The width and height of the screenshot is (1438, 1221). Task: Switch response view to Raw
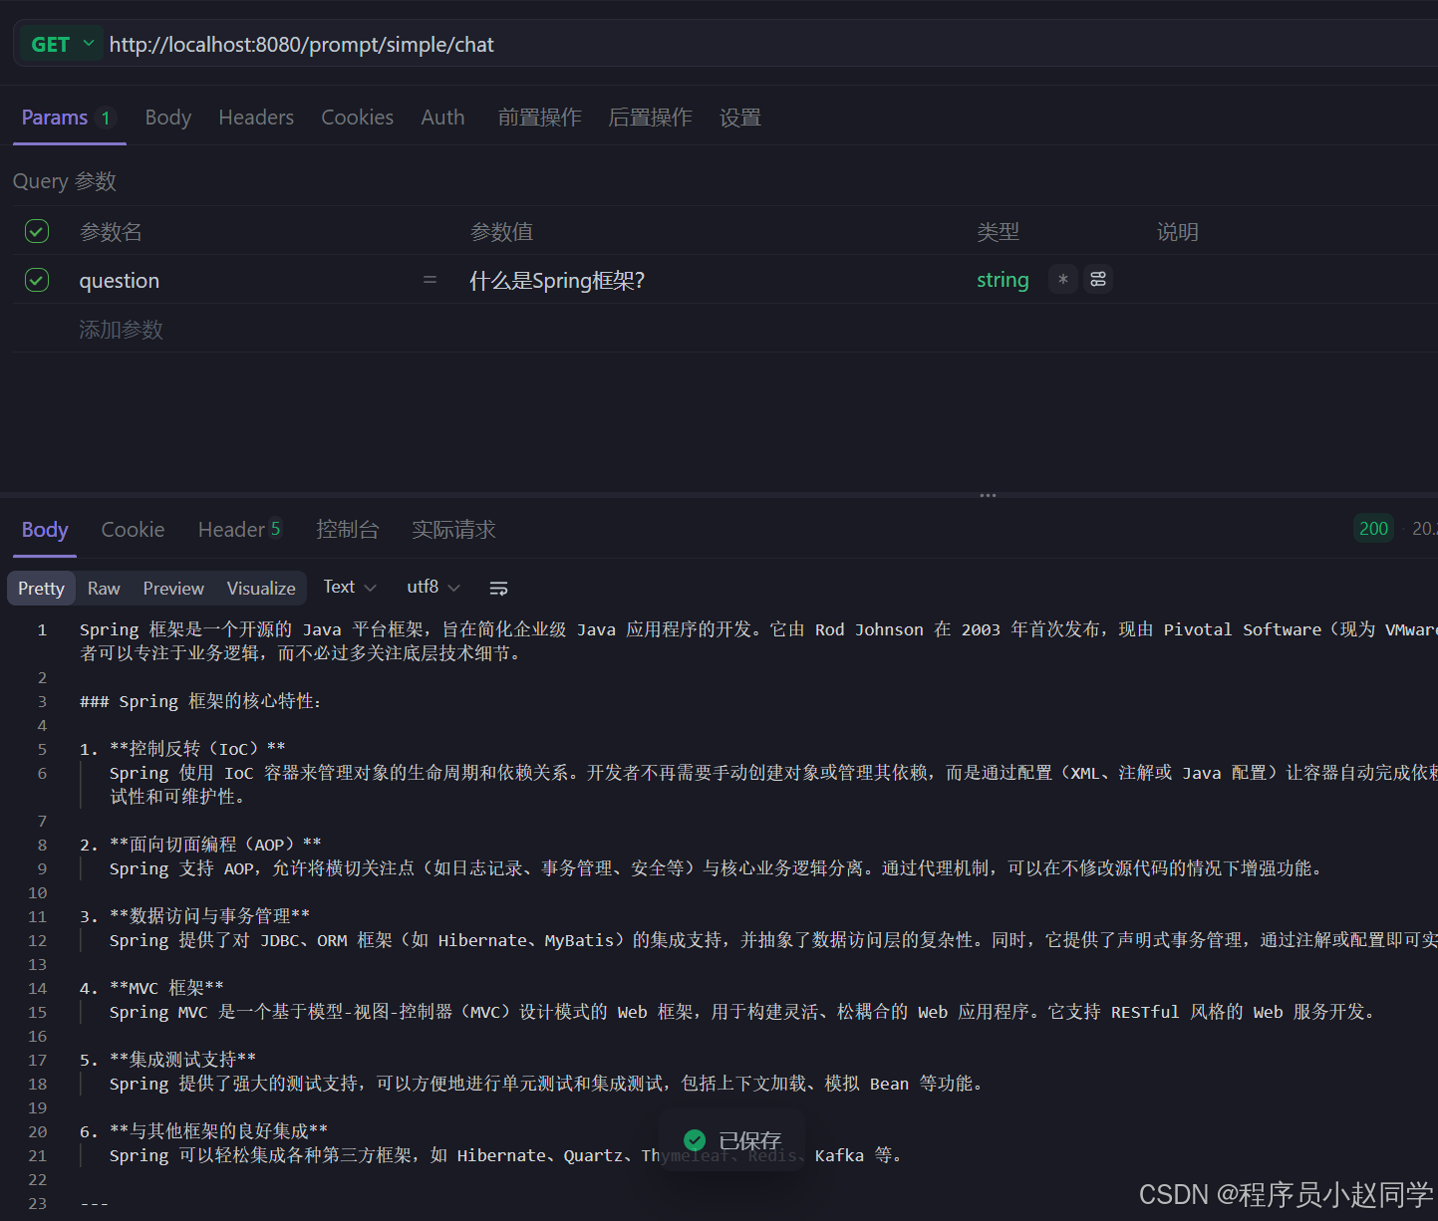pos(103,588)
